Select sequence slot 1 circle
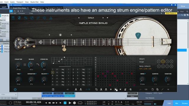The width and height of the screenshot is (189, 106). (159, 62)
